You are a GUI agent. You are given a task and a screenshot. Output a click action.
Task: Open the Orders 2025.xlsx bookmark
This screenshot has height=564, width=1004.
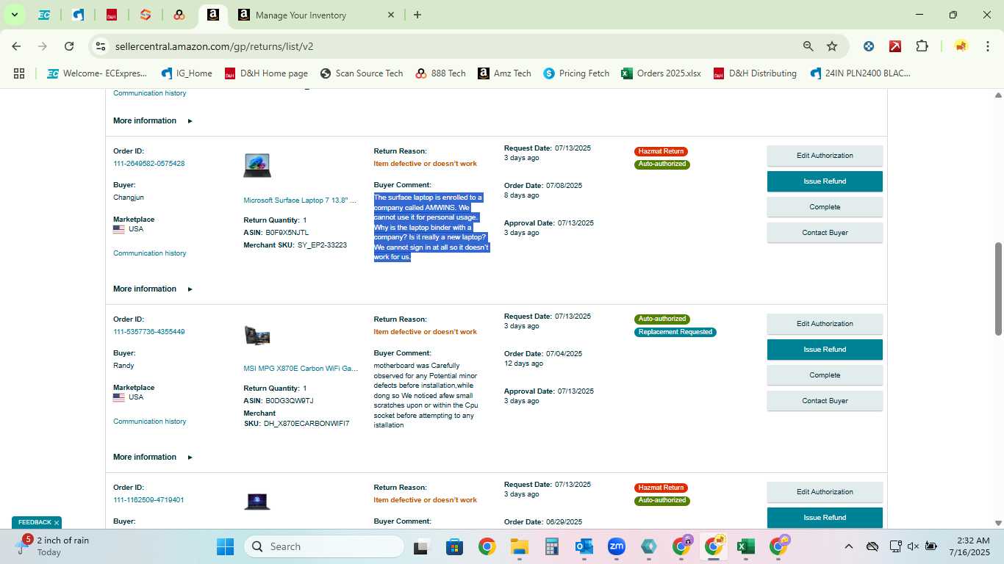coord(661,73)
